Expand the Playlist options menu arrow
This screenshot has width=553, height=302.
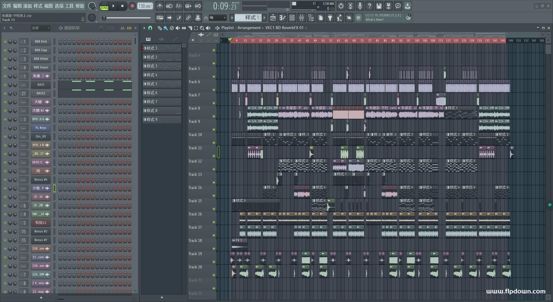pyautogui.click(x=144, y=28)
